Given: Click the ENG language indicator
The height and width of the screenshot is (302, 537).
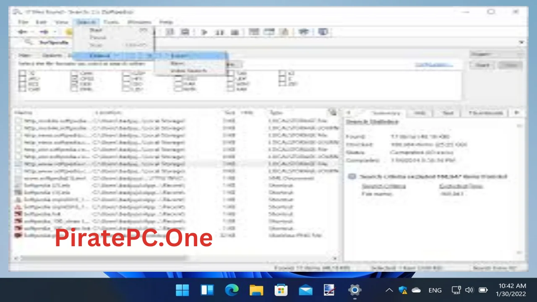Looking at the screenshot, I should pyautogui.click(x=435, y=290).
